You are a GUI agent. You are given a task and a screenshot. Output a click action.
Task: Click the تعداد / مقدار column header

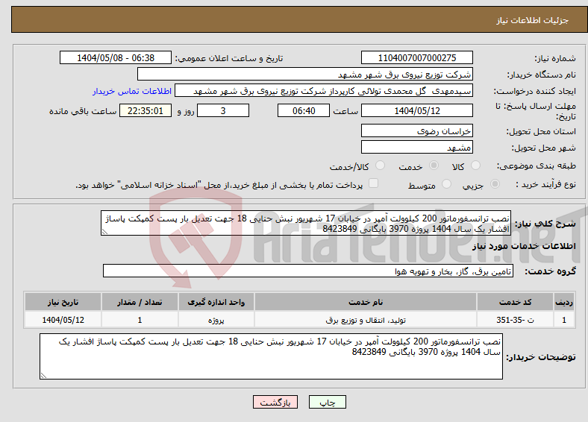click(140, 302)
